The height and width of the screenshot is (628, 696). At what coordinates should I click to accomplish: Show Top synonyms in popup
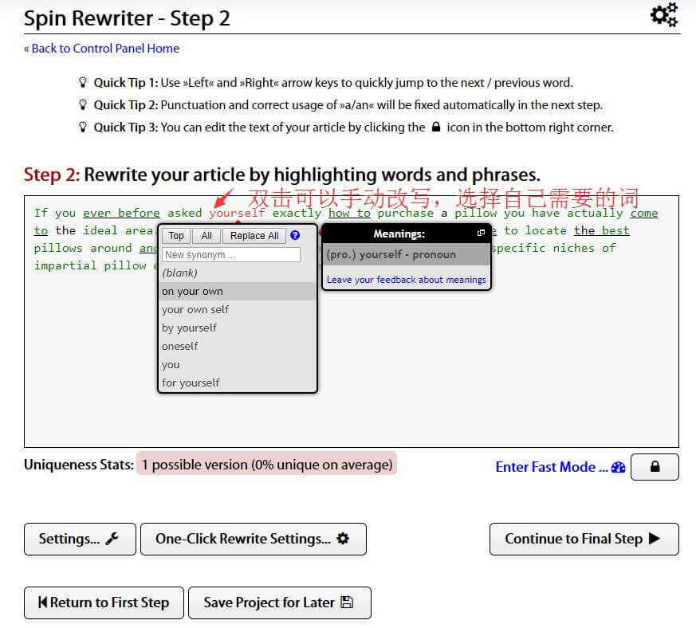pyautogui.click(x=176, y=236)
